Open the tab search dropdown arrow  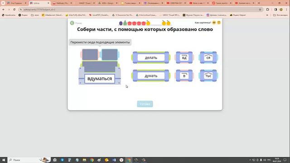[3, 3]
